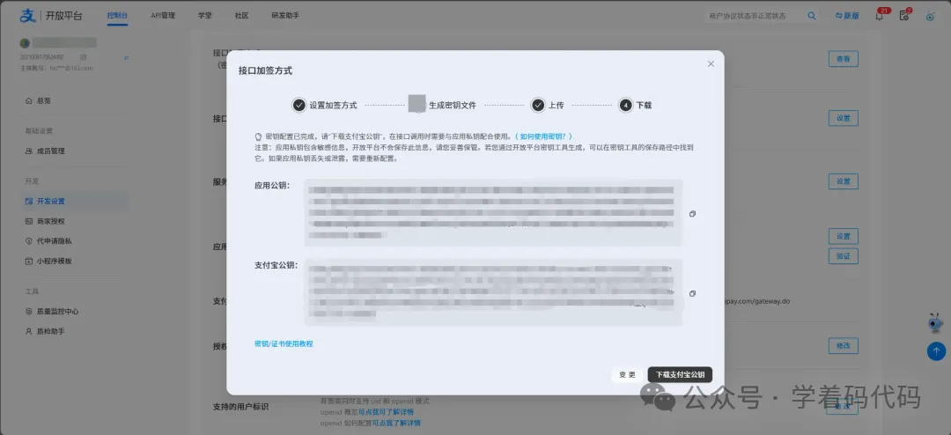The image size is (951, 435).
Task: Switch to the 控制台 tab
Action: (x=117, y=16)
